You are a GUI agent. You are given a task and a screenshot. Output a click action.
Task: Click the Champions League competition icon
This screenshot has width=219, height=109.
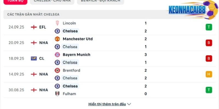pos(34,58)
